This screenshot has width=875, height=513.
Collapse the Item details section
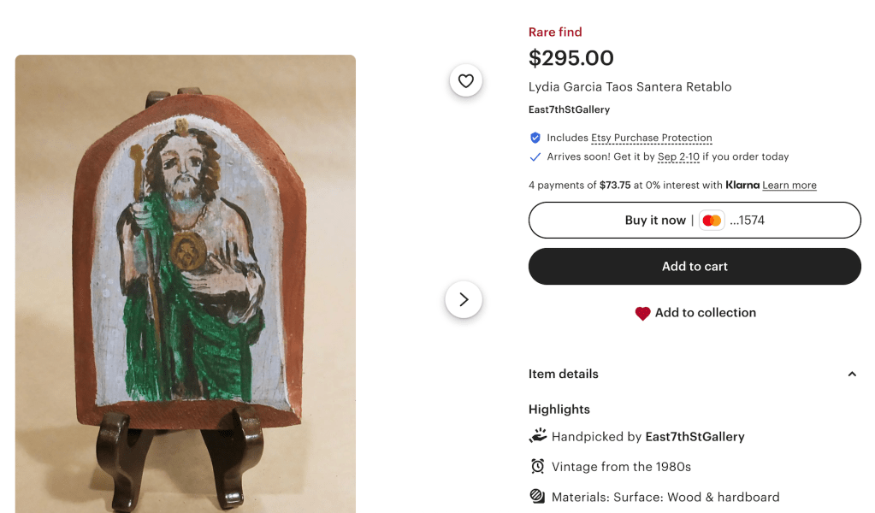851,374
